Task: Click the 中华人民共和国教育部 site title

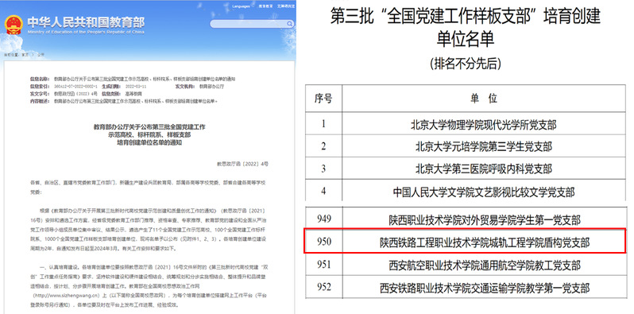Action: tap(86, 22)
